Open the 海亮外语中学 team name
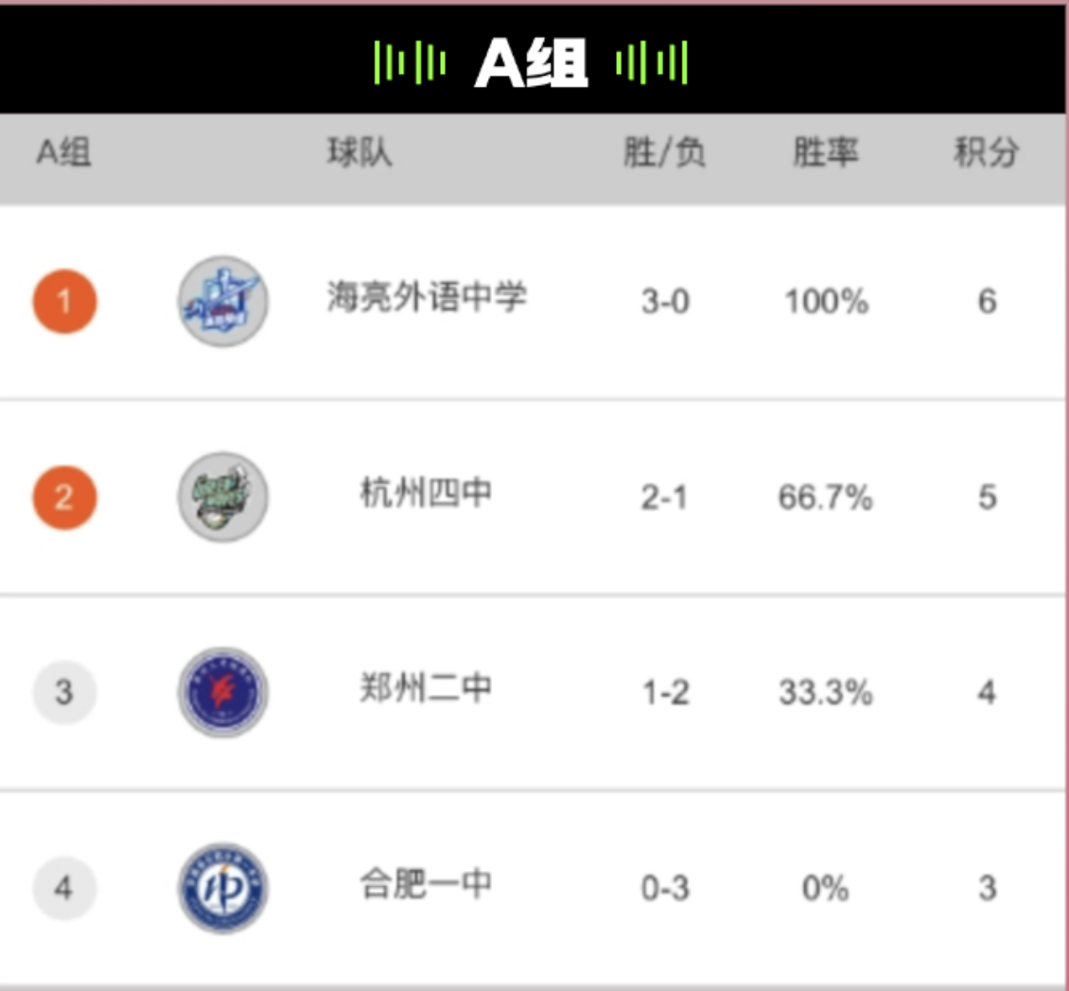Viewport: 1069px width, 991px height. (x=427, y=297)
